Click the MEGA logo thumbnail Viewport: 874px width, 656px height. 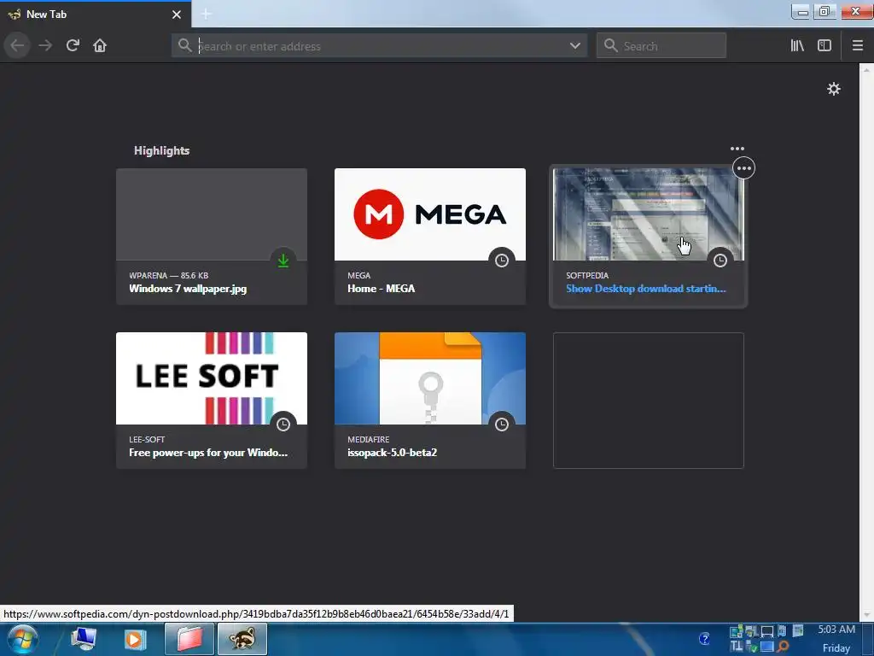click(430, 214)
